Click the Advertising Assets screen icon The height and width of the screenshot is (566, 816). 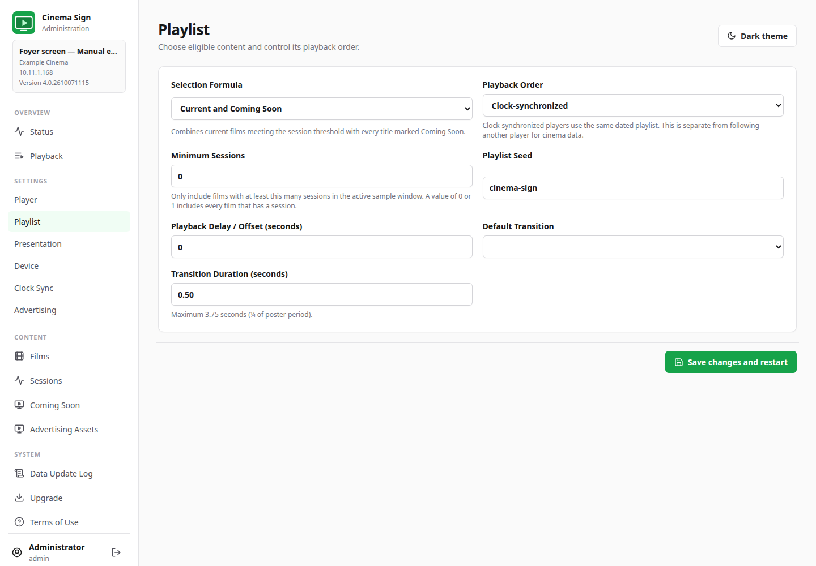pyautogui.click(x=19, y=429)
